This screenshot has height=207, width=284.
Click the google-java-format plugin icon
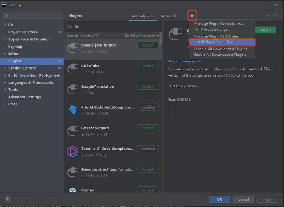[x=73, y=48]
